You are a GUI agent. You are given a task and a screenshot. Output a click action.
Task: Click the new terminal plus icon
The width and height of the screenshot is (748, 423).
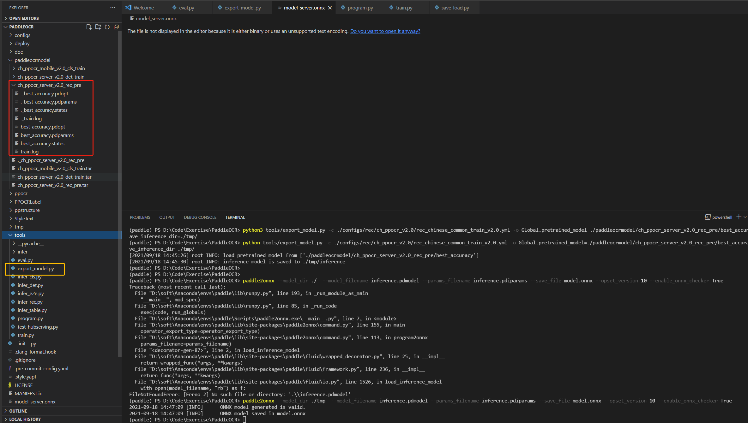point(739,217)
